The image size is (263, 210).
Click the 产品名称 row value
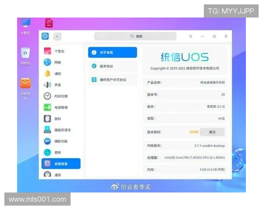point(213,82)
